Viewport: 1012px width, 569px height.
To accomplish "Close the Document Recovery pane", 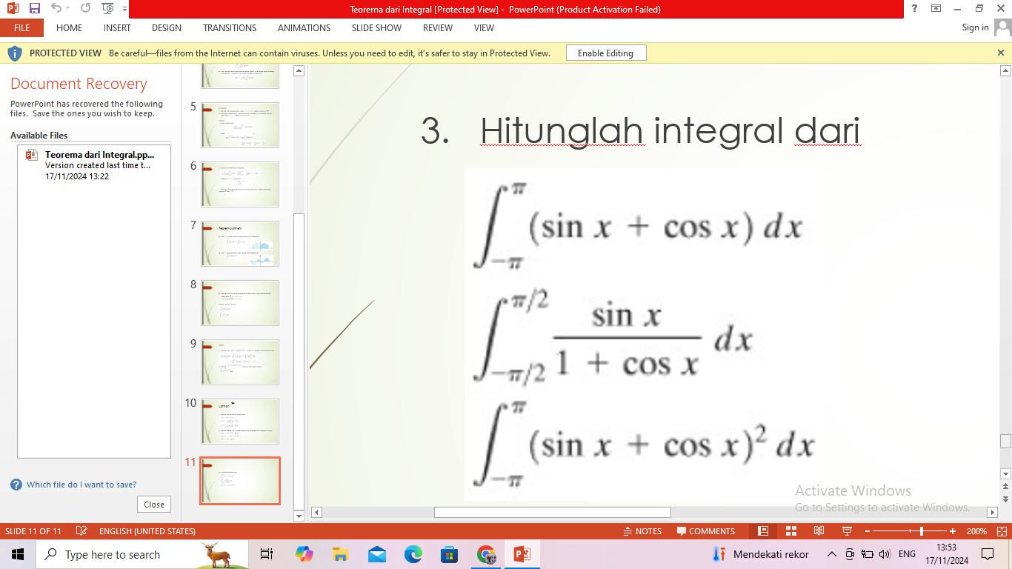I will point(154,505).
